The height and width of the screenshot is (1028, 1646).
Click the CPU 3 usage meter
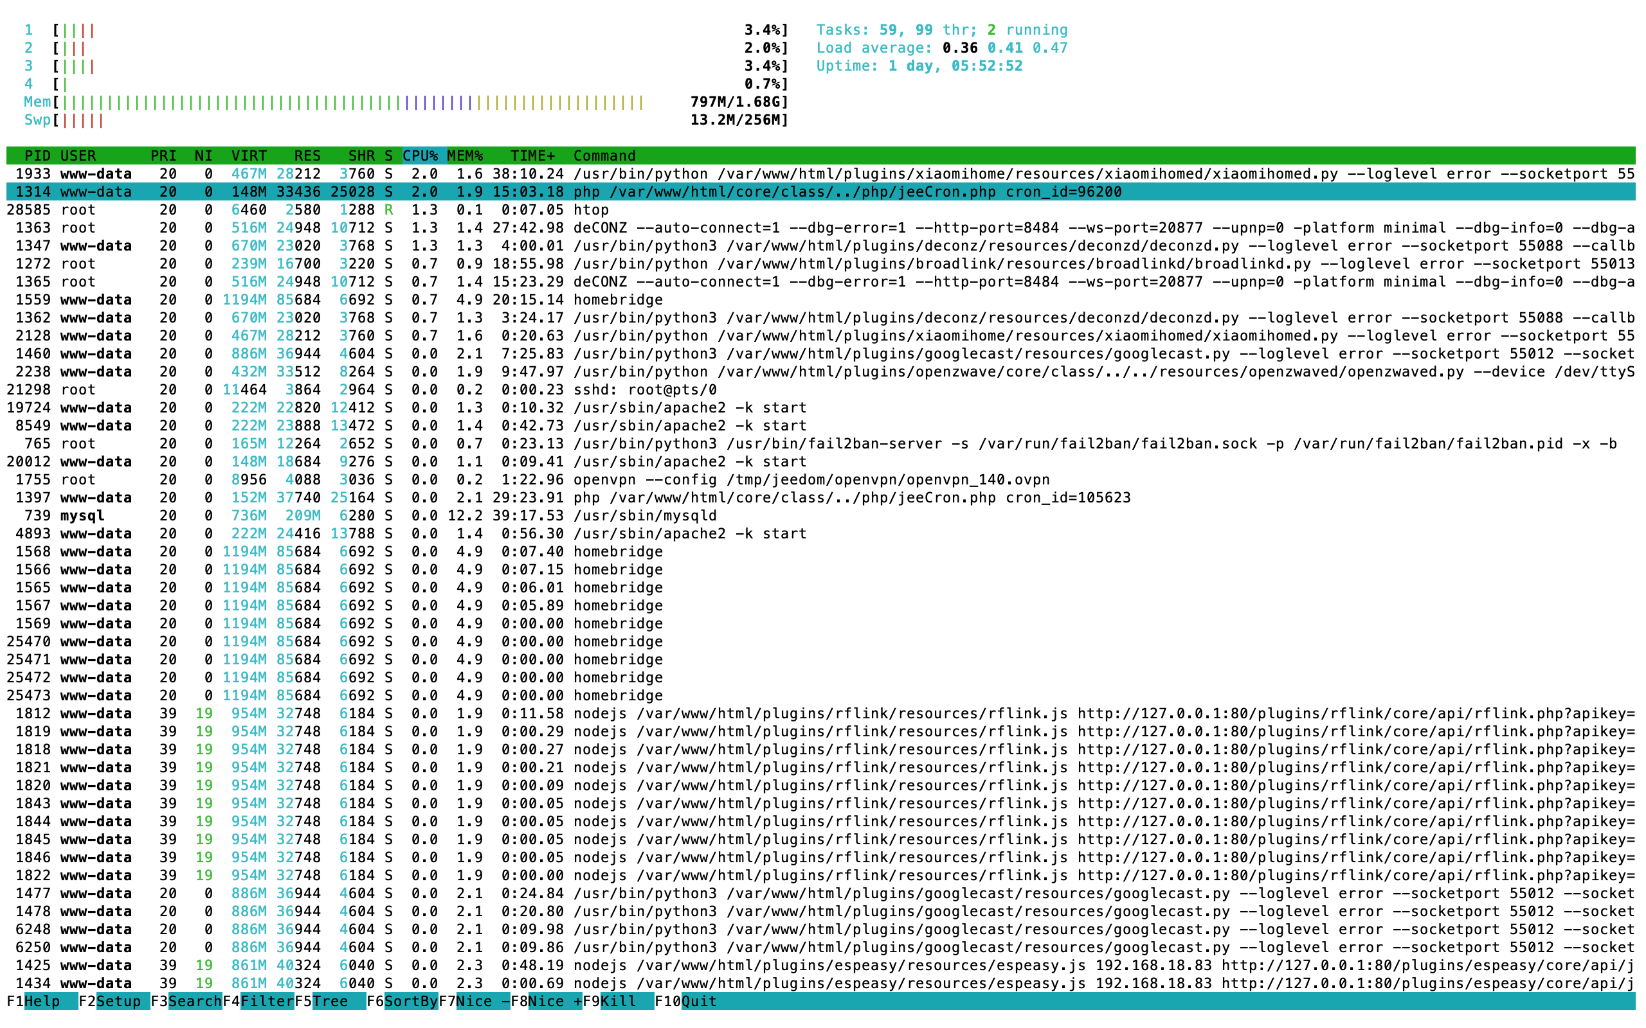(x=406, y=66)
